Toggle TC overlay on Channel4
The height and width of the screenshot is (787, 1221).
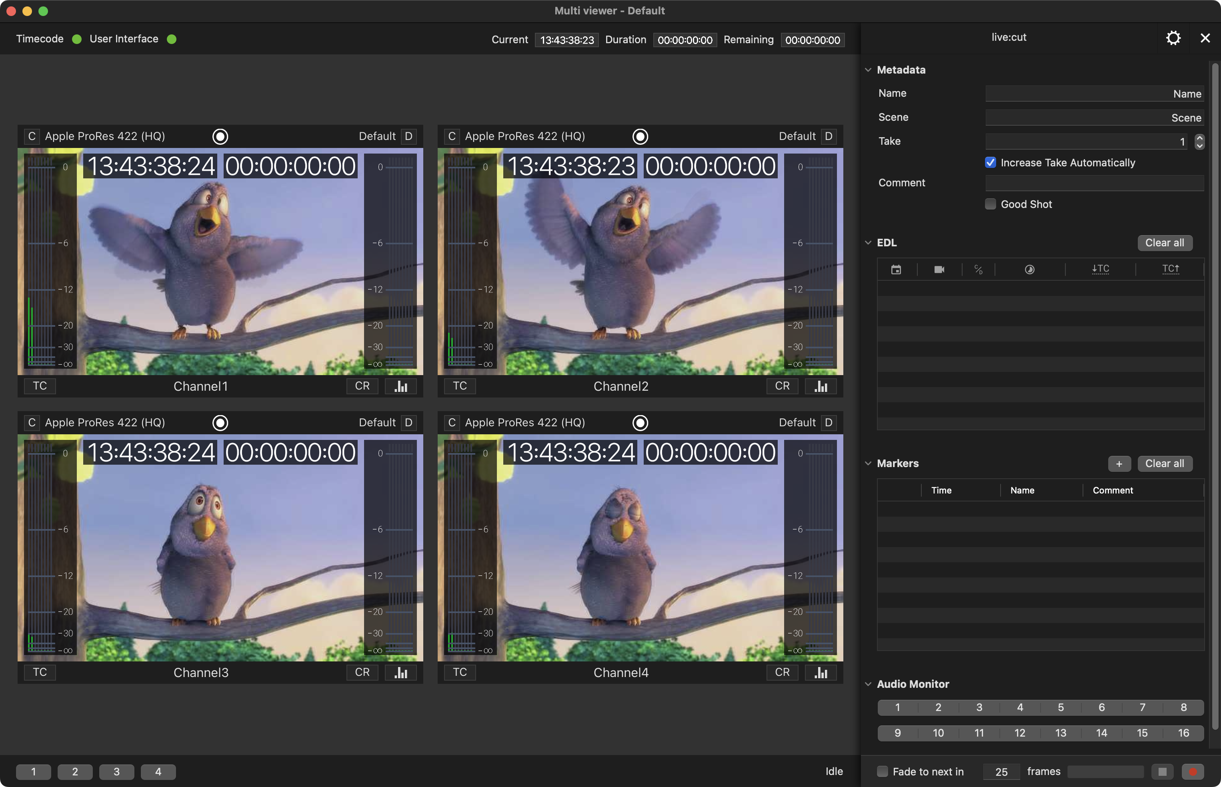[x=460, y=673]
